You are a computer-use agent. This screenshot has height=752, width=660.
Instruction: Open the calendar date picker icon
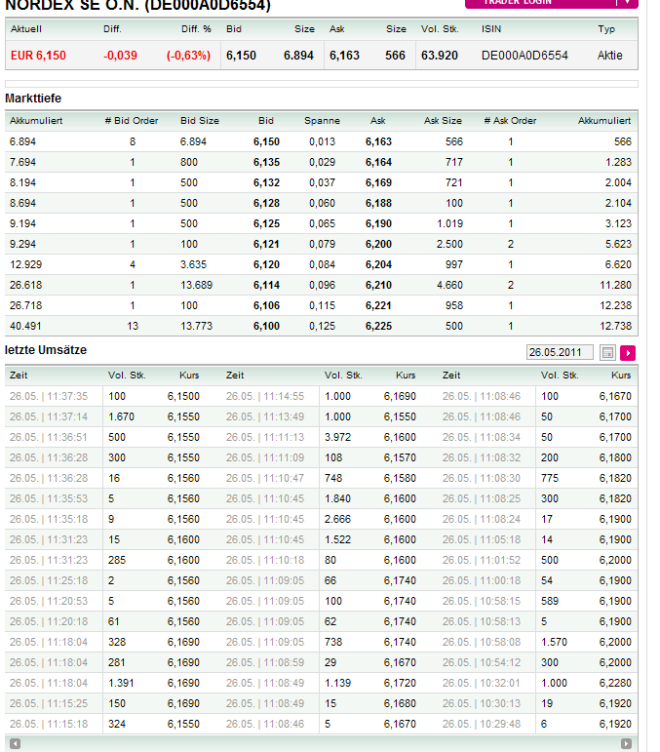point(607,353)
